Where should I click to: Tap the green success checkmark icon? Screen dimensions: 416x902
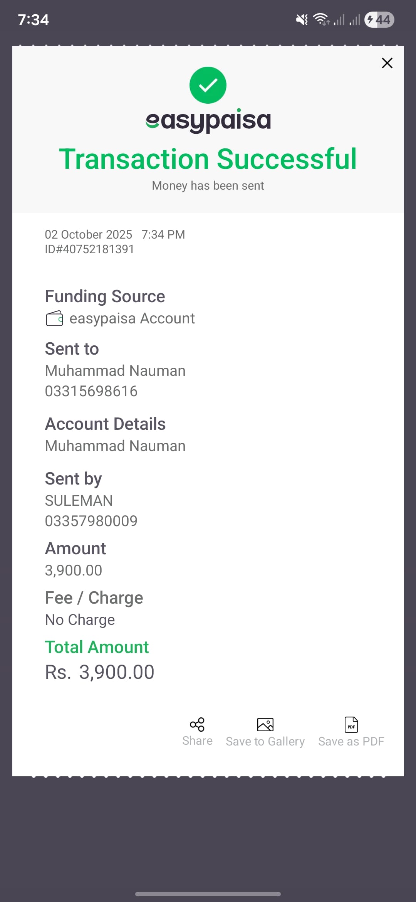(208, 85)
